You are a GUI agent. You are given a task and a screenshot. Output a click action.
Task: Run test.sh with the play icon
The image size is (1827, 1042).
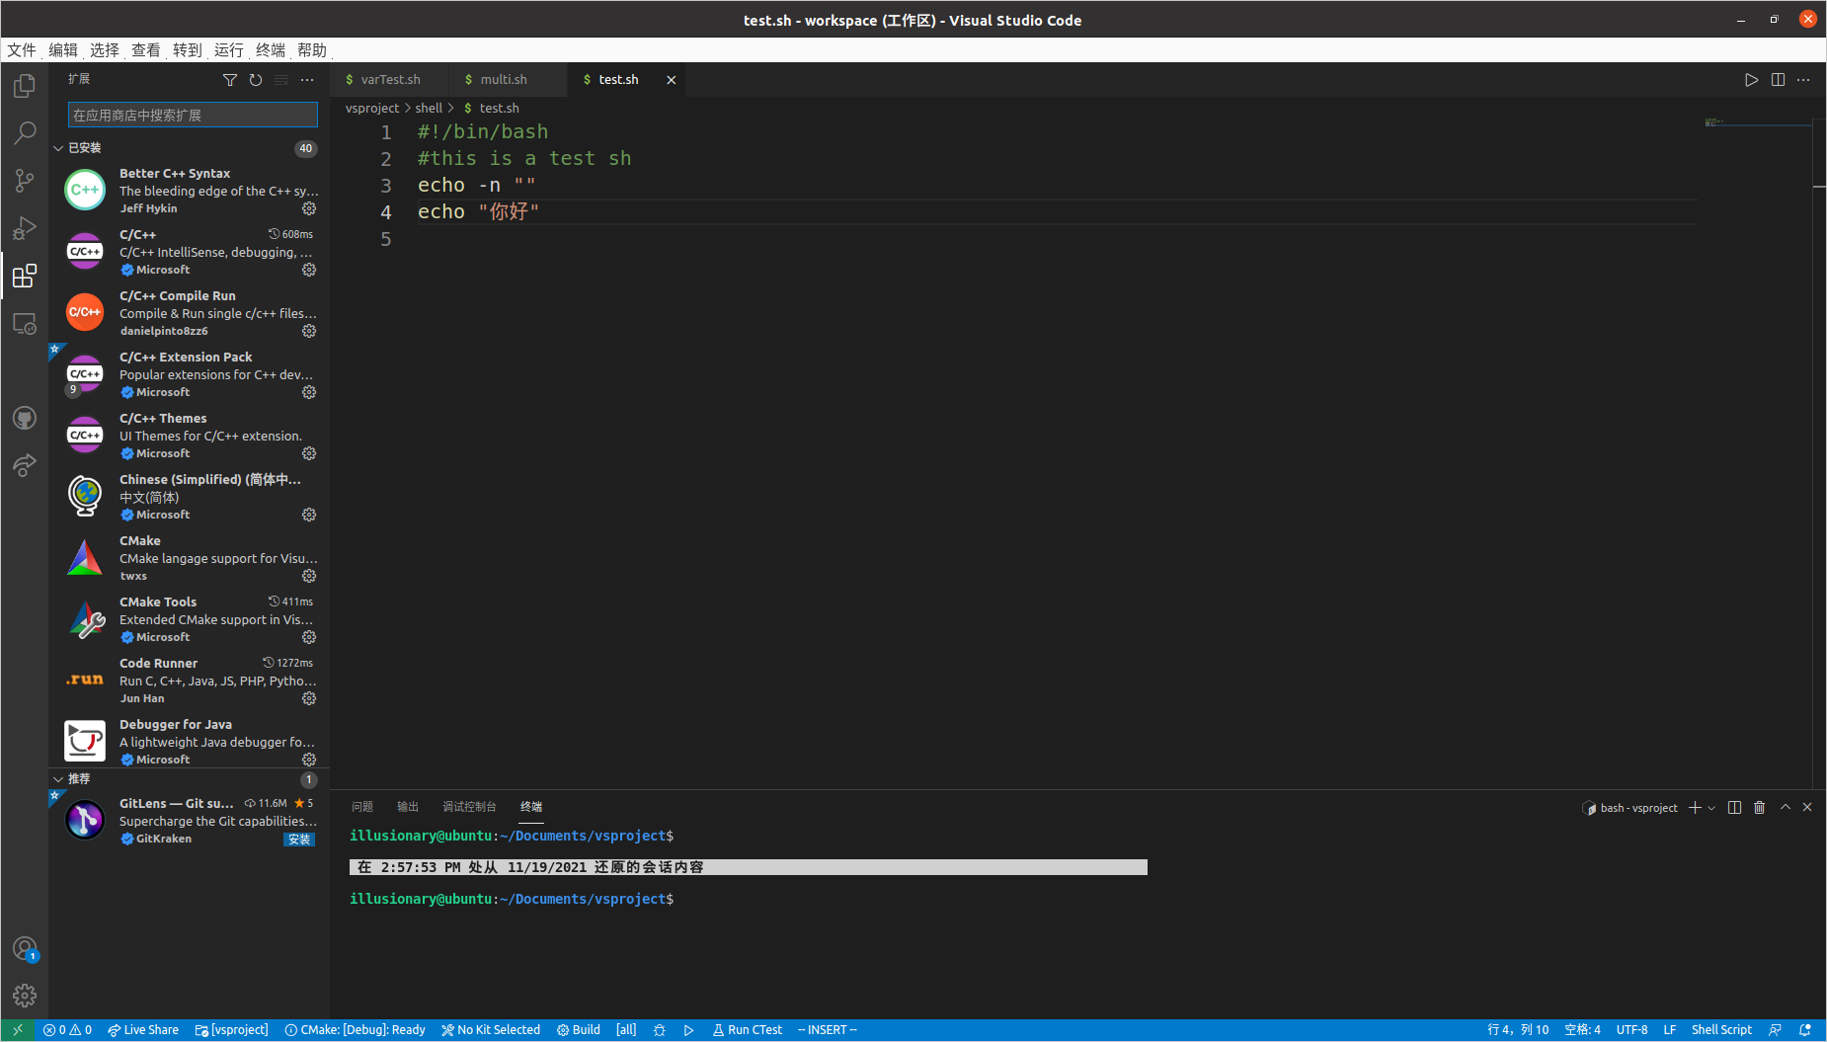[x=1752, y=80]
